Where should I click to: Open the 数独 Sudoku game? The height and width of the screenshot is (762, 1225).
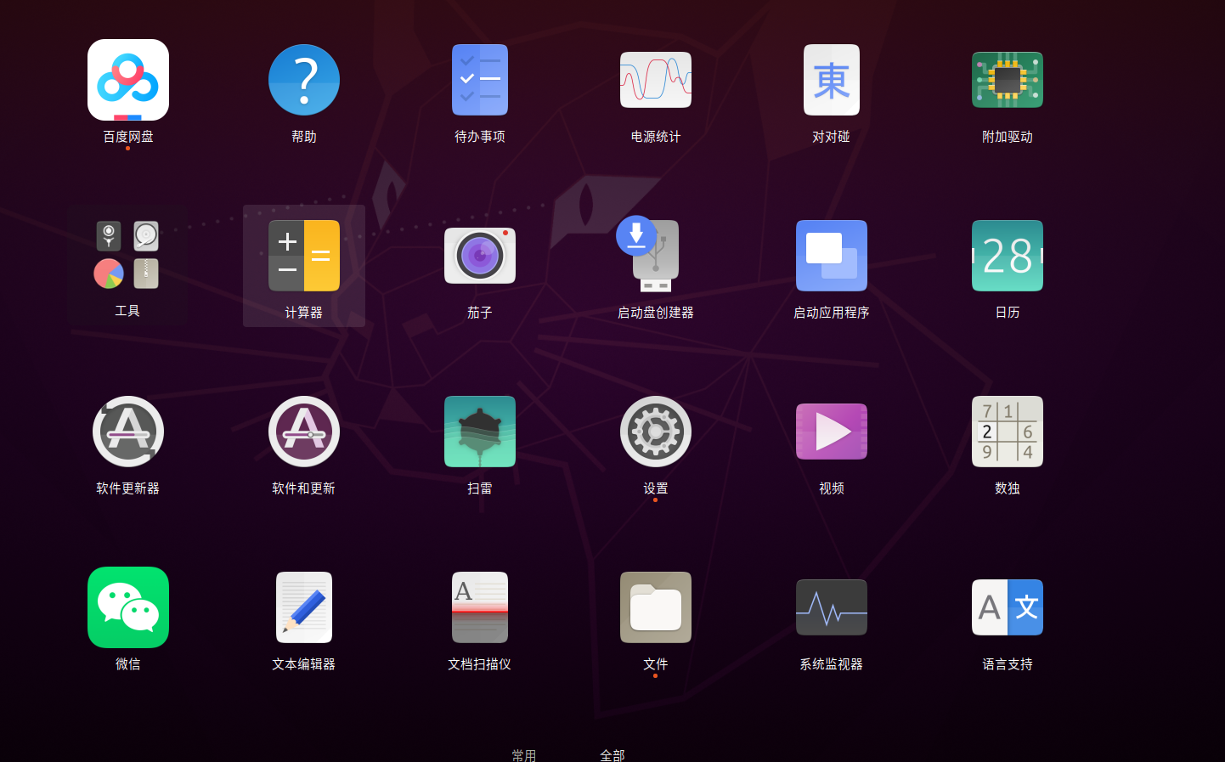click(1008, 432)
